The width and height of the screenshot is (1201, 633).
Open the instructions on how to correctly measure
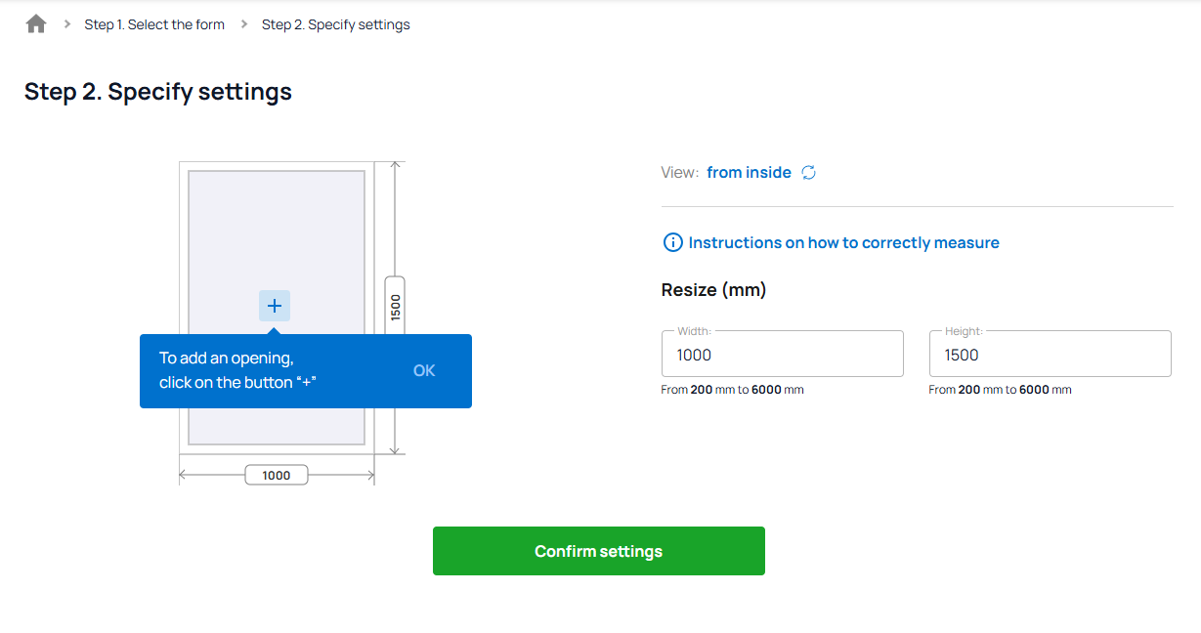click(843, 242)
